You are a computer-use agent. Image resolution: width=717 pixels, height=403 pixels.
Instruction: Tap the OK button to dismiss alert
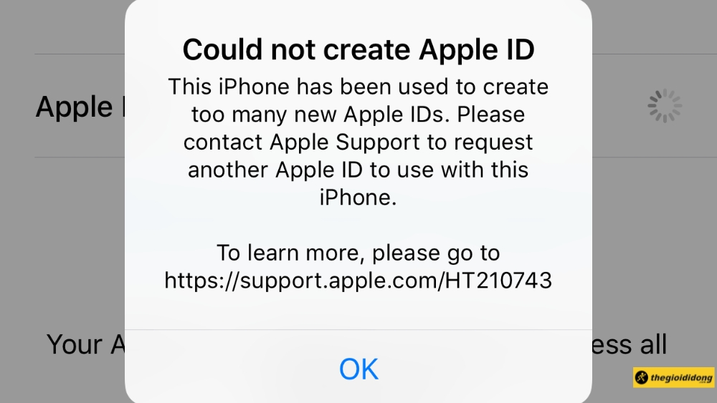(358, 369)
